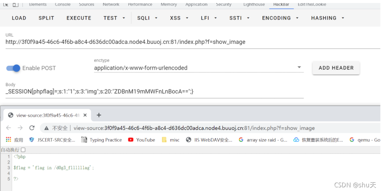This screenshot has width=381, height=191.
Task: Open a new browser tab
Action: point(99,115)
